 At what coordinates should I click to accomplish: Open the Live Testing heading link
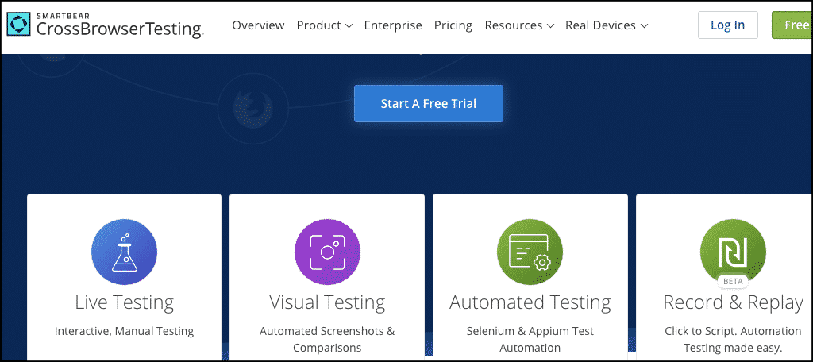(124, 302)
